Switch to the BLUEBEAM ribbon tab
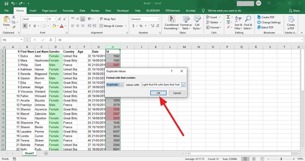The width and height of the screenshot is (305, 161). [153, 11]
